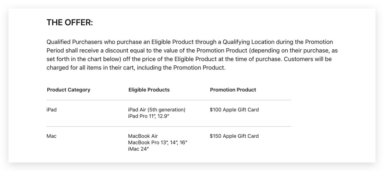Click the 'Mac' category cell

point(52,136)
